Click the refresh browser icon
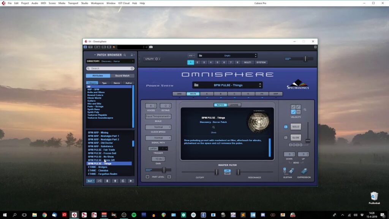 (123, 181)
